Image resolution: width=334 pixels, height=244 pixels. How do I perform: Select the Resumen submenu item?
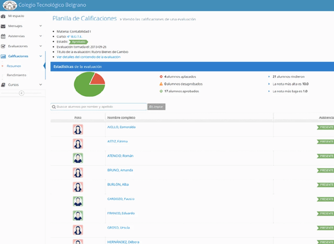pos(14,66)
